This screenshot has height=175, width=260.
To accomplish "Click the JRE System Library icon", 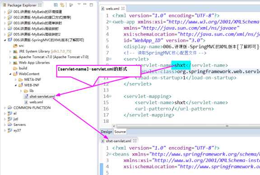I will click(15, 51).
